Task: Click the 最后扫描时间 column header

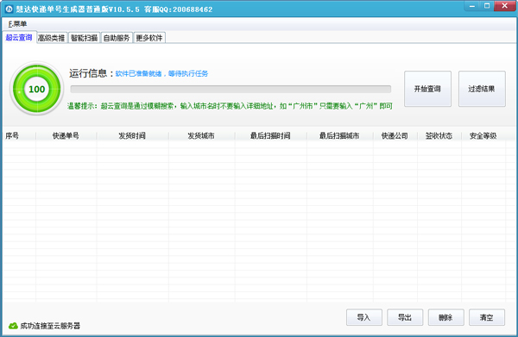Action: [x=270, y=135]
